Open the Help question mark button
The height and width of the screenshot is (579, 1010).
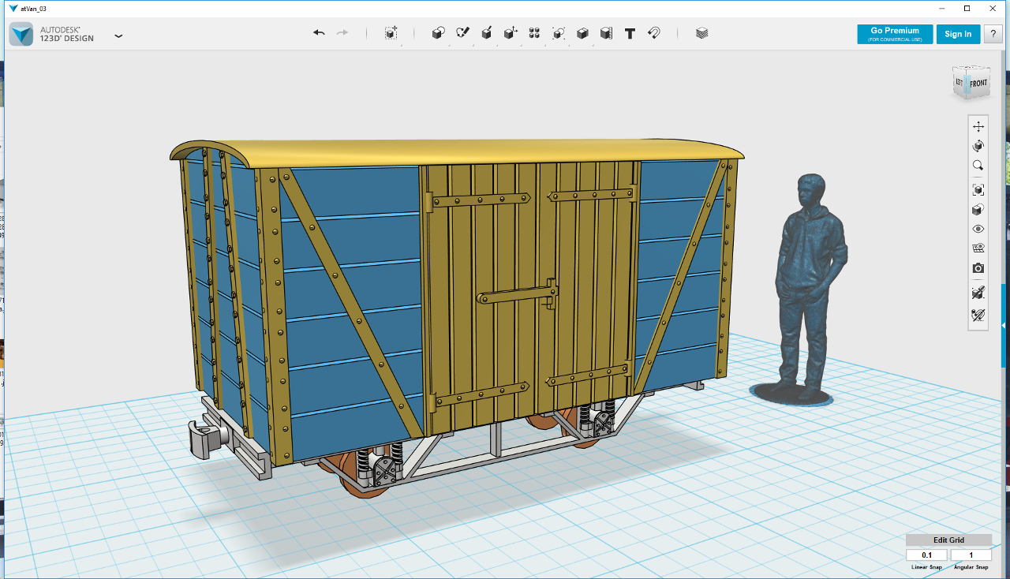tap(992, 34)
